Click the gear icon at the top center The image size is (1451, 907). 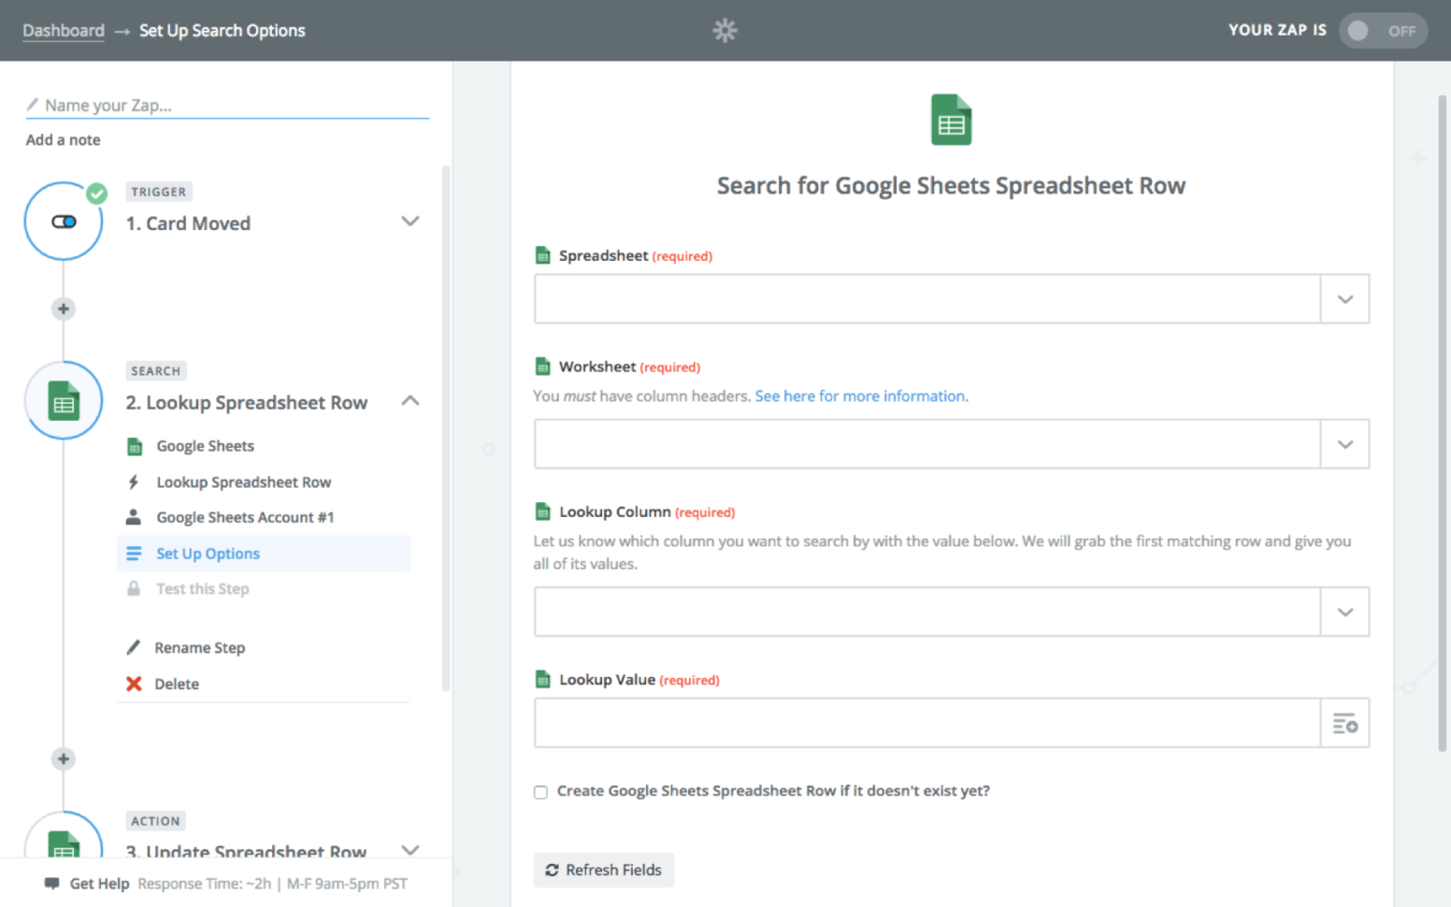pyautogui.click(x=725, y=30)
